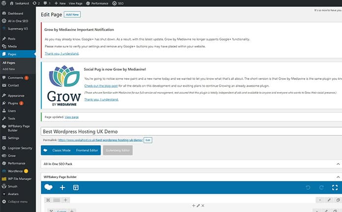Screen dimensions: 342x212
Task: Open the page permalink URL
Action: click(x=101, y=140)
